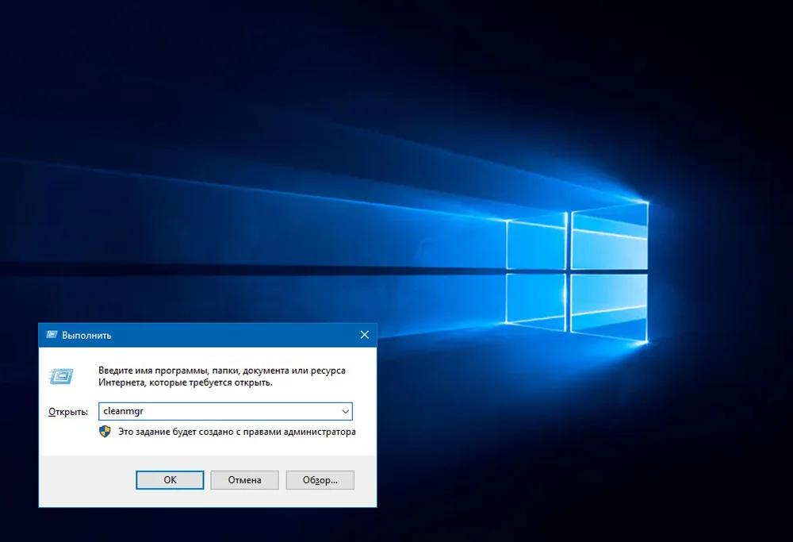Click the Открыть: field label
Viewport: 793px width, 542px height.
(x=68, y=412)
